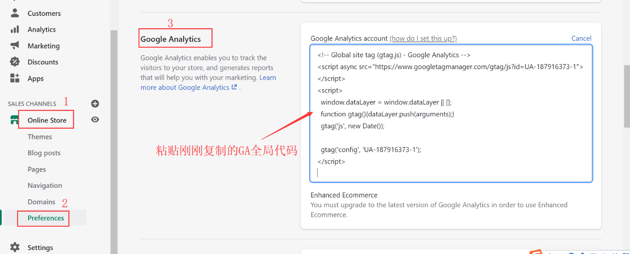Open Blog posts under Online Store
The width and height of the screenshot is (630, 254).
click(44, 153)
